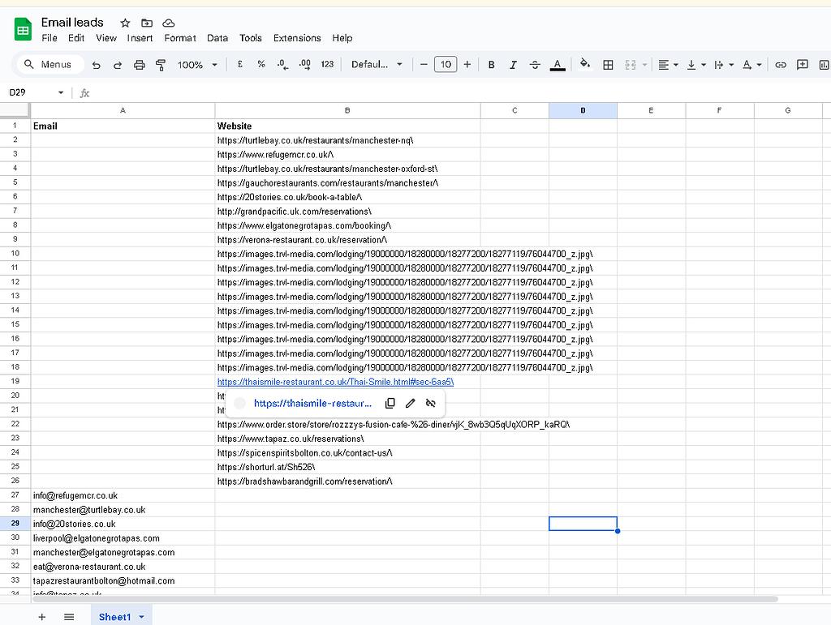This screenshot has width=831, height=625.
Task: Open the Text color picker
Action: point(558,64)
